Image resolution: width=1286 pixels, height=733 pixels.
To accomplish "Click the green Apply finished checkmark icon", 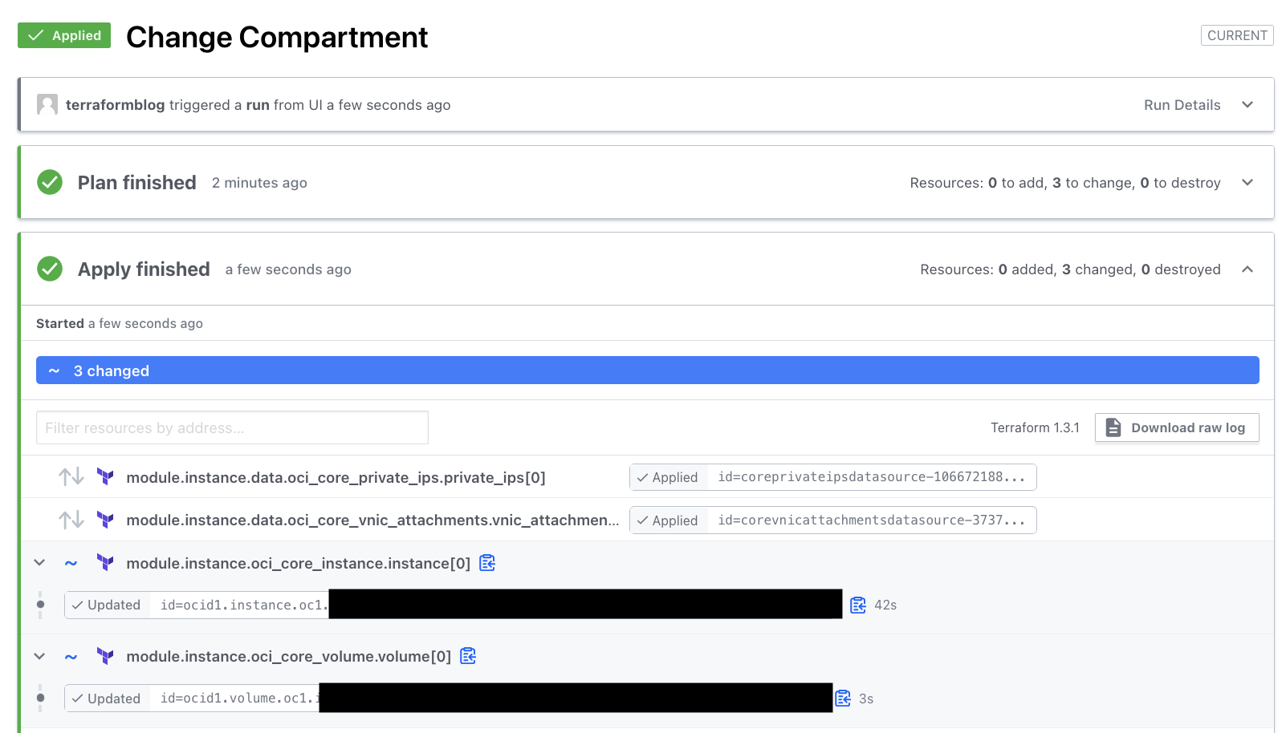I will 50,269.
